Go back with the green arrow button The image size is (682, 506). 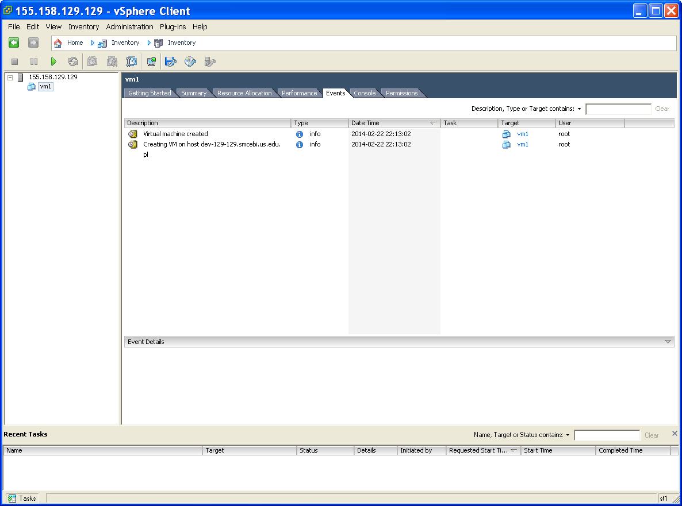[14, 43]
